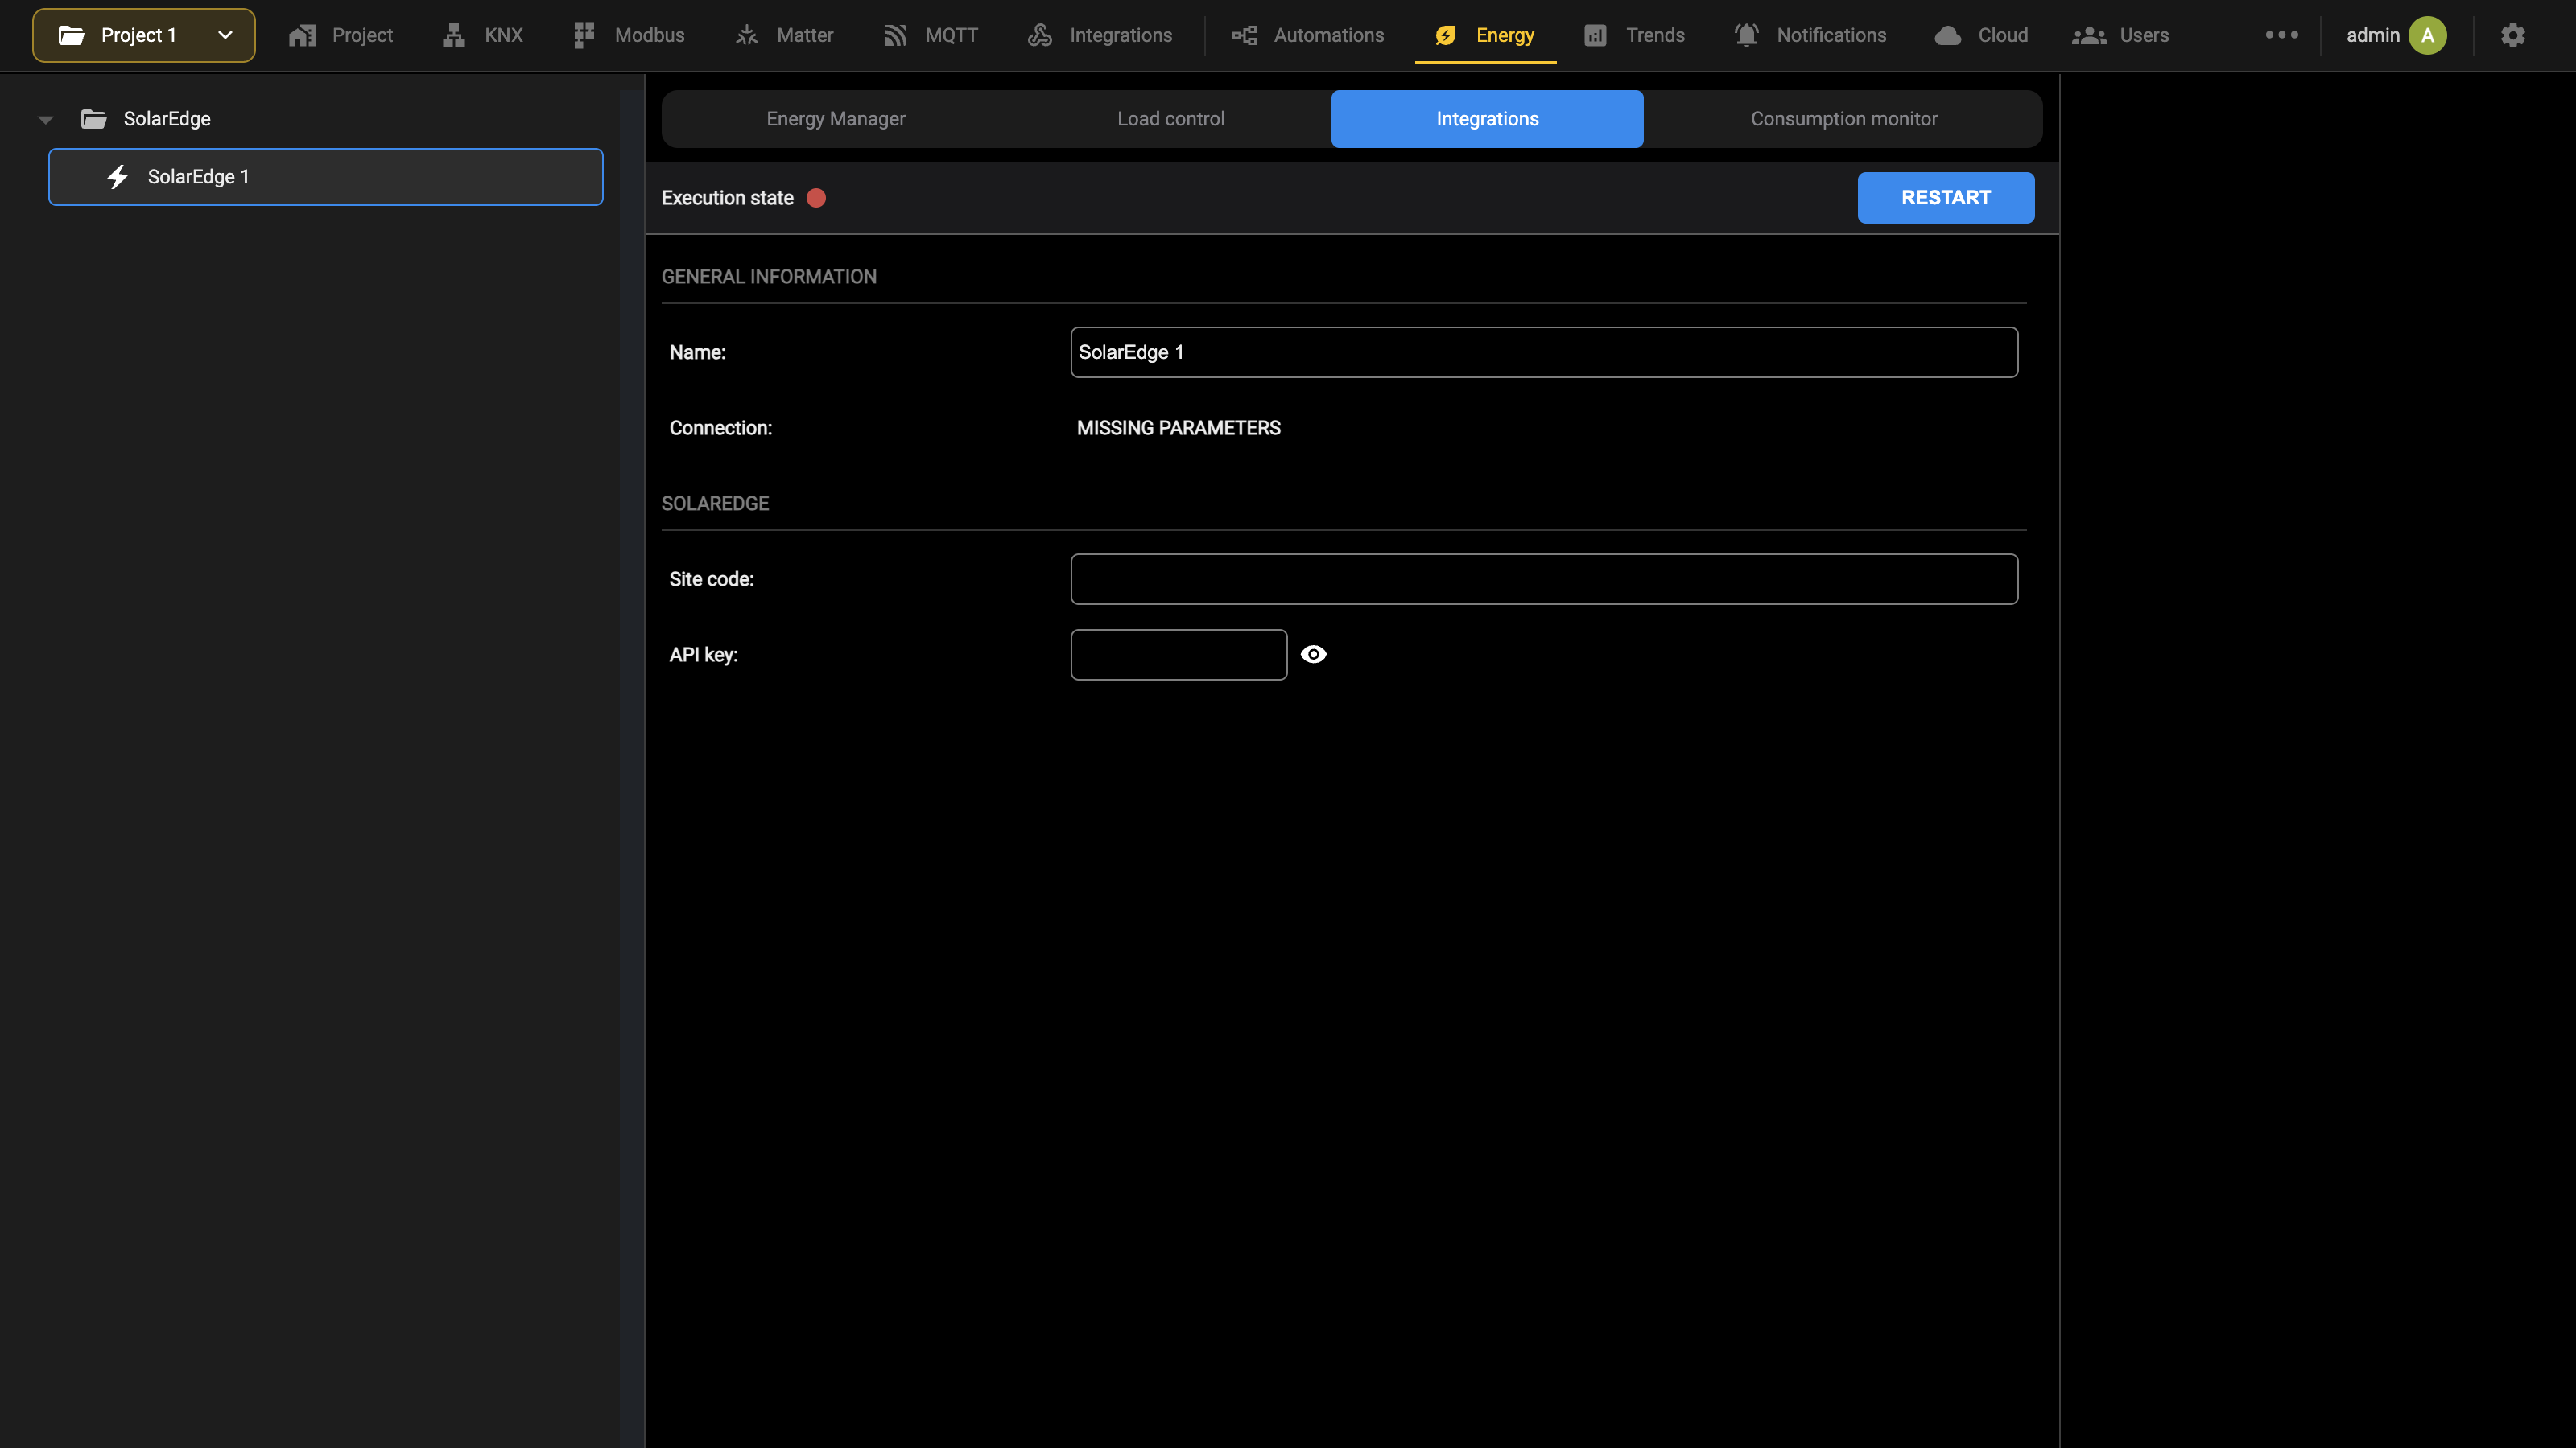Open the Users section
Viewport: 2576px width, 1448px height.
tap(2121, 36)
